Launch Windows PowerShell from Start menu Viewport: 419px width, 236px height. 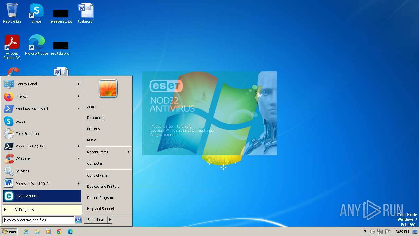click(42, 109)
